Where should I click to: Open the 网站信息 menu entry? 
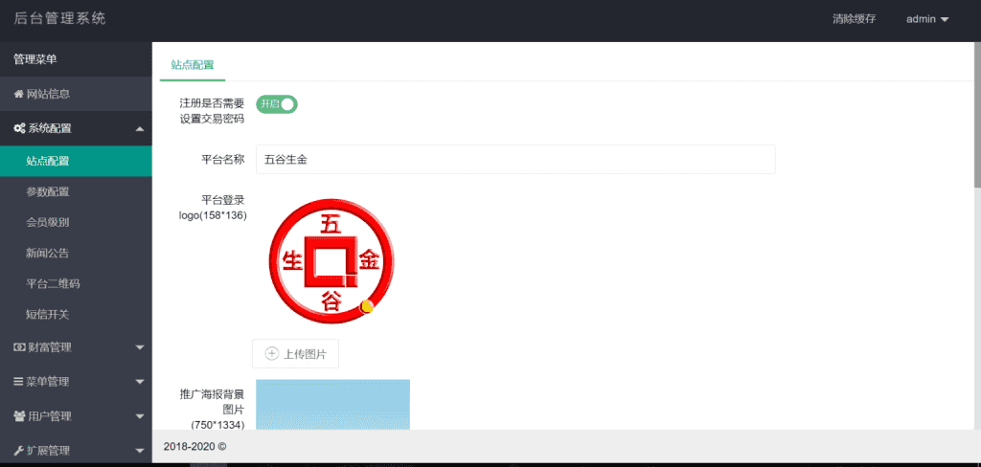point(76,95)
